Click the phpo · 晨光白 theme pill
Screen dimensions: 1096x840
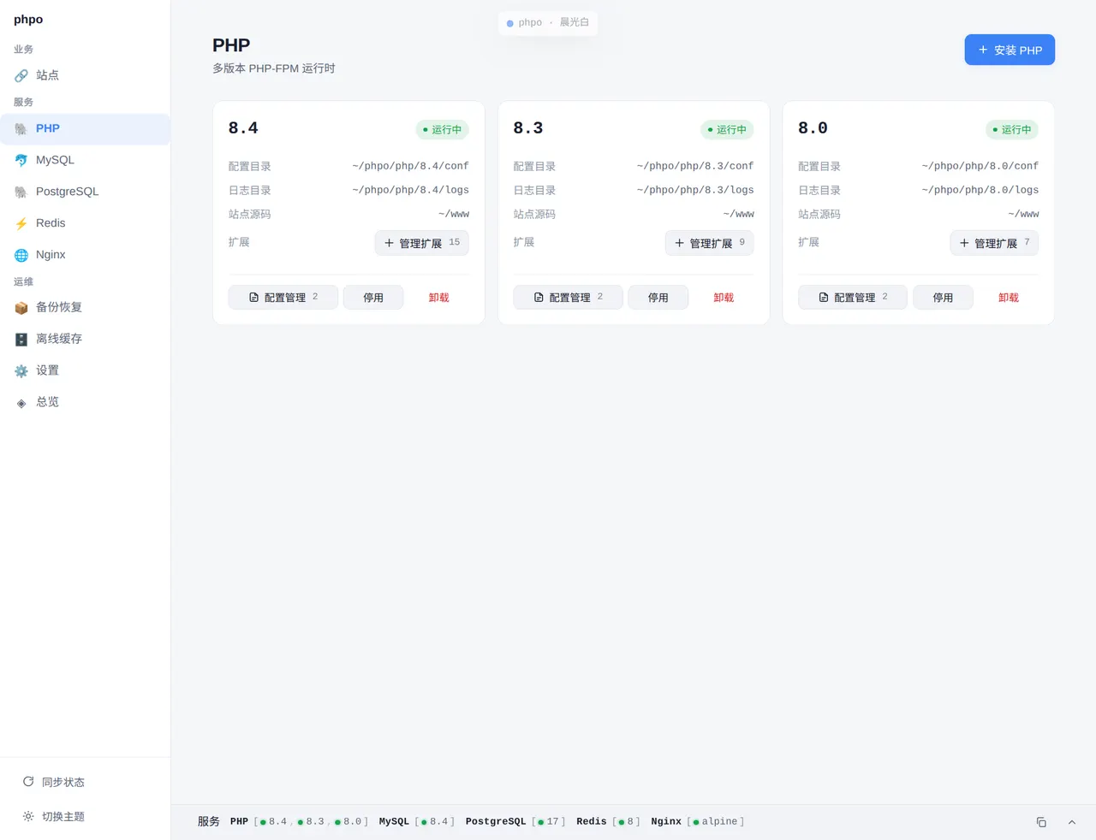coord(548,22)
